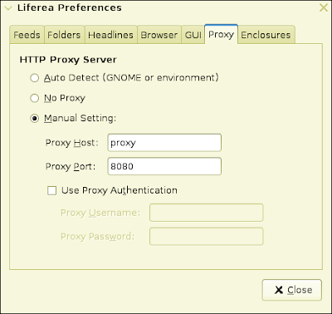Select Auto Detect proxy radio button

click(x=34, y=78)
